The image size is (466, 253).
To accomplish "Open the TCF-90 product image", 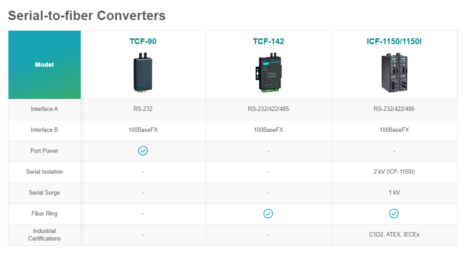I will click(143, 73).
